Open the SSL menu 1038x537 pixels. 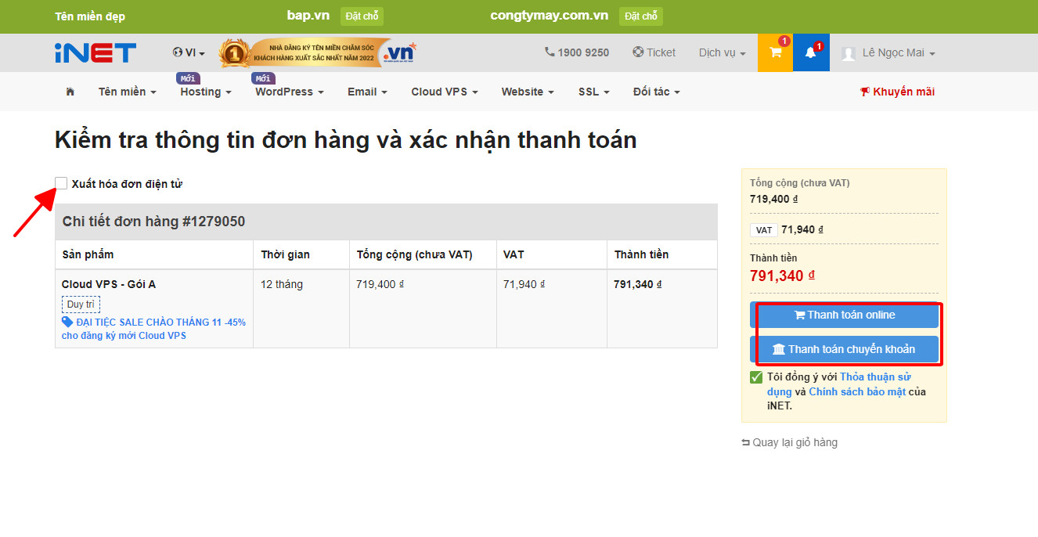tap(594, 92)
